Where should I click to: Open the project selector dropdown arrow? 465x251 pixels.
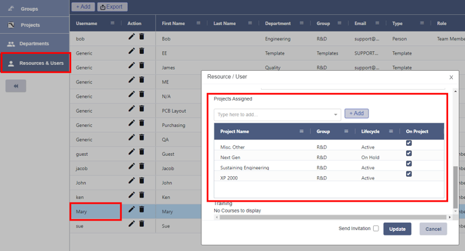tap(335, 115)
